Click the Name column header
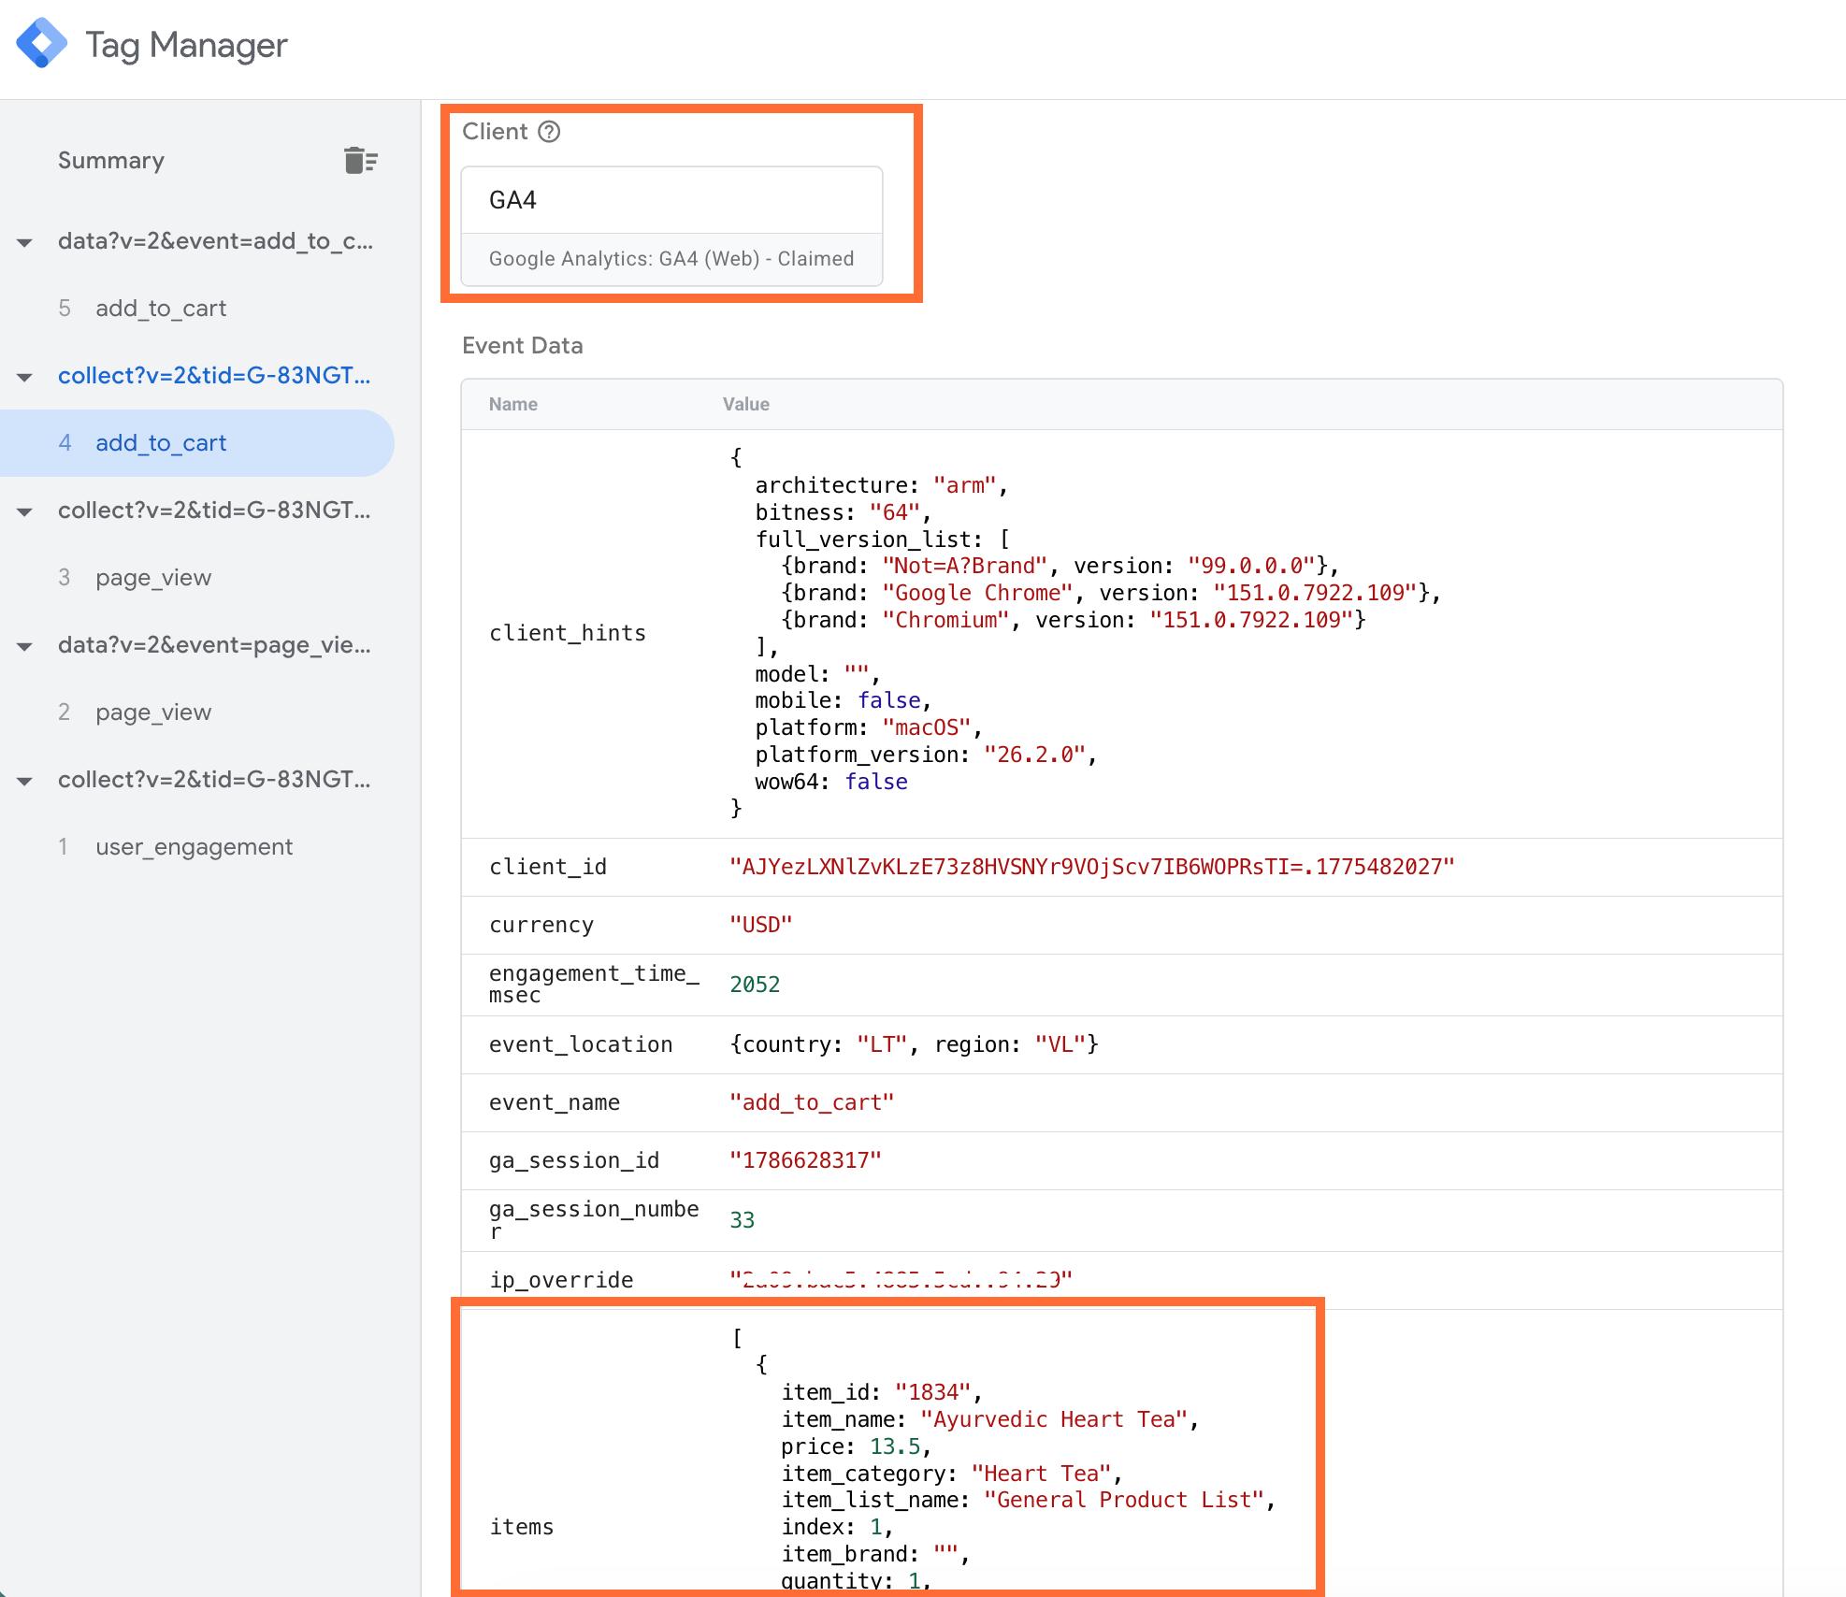 coord(513,404)
